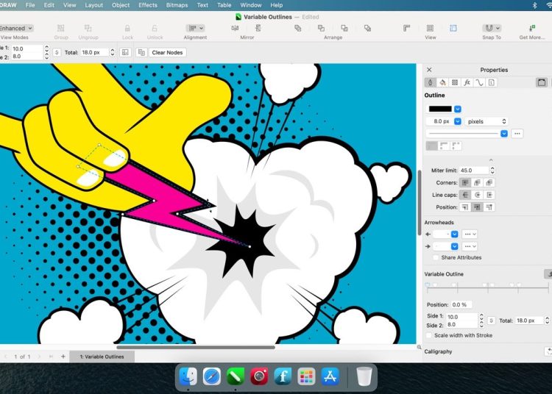
Task: Open the Bitmaps menu
Action: pos(177,5)
